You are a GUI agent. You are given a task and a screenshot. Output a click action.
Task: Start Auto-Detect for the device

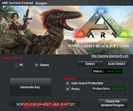(117, 64)
